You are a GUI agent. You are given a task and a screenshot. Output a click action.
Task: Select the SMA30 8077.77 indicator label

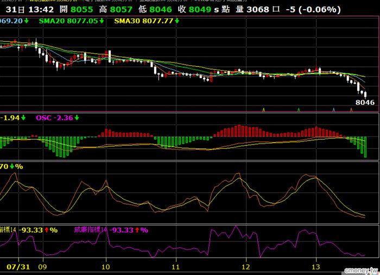(144, 21)
